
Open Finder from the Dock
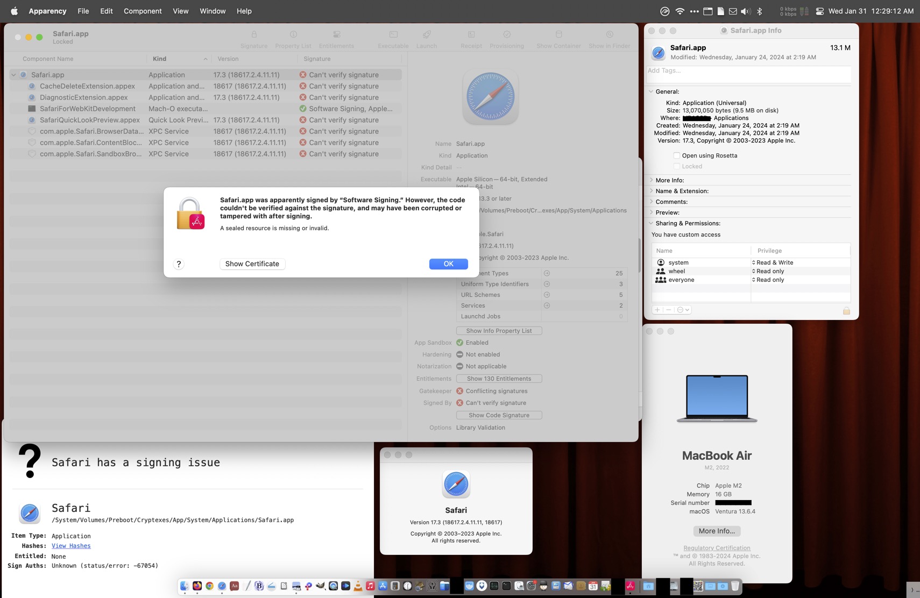(185, 586)
